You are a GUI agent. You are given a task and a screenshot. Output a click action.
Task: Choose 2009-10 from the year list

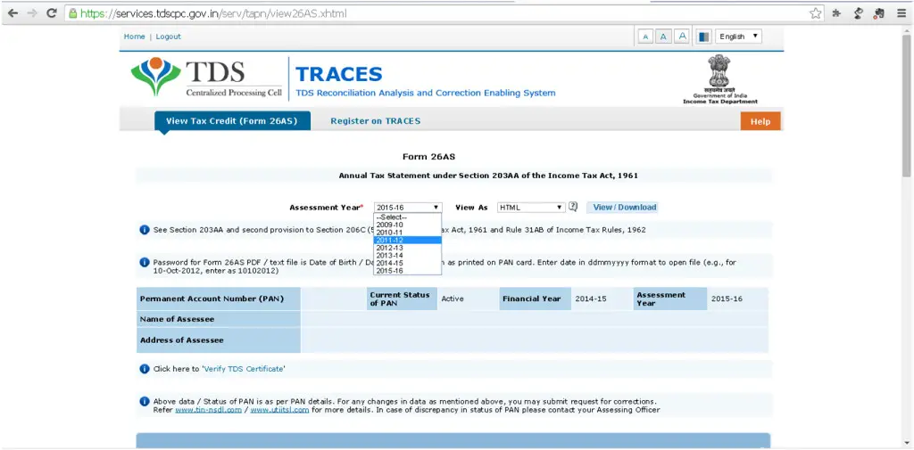pos(407,225)
